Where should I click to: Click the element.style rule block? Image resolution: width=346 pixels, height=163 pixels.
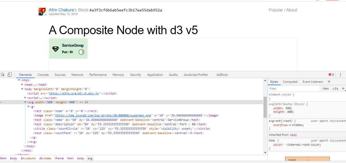click(x=307, y=97)
